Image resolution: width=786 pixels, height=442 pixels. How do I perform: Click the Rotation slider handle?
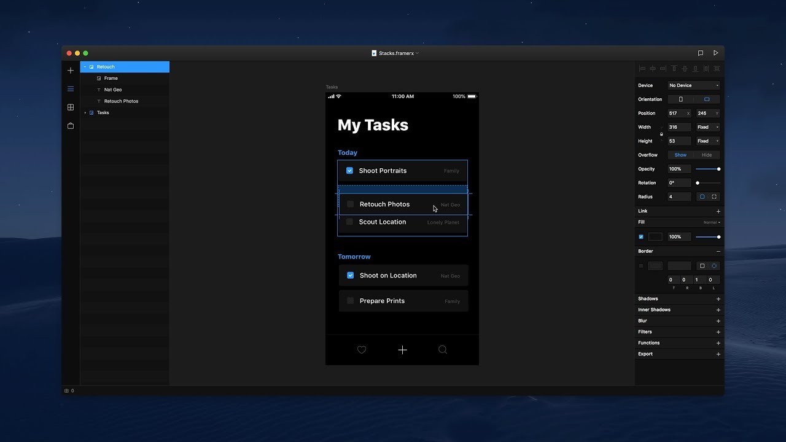(698, 183)
